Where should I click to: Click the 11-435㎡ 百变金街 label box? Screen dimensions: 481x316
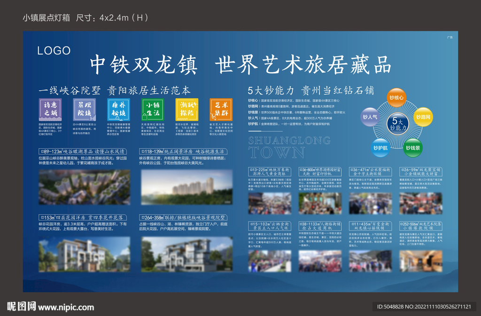(x=370, y=226)
